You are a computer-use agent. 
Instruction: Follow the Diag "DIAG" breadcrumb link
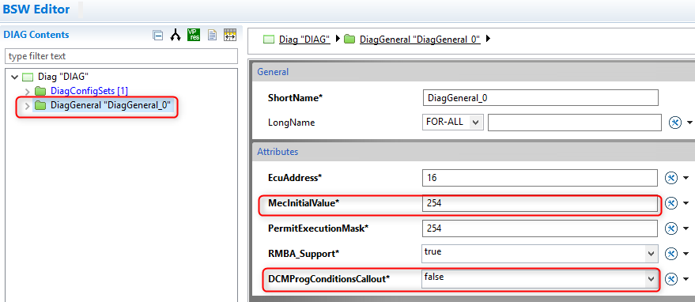304,40
